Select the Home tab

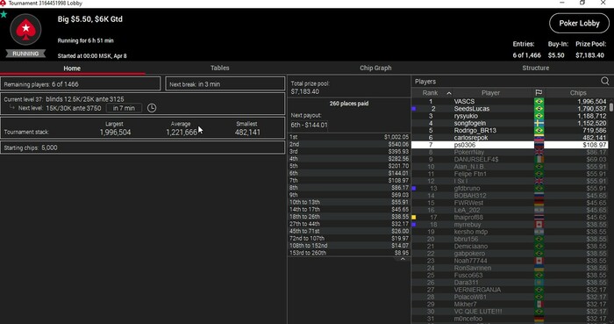tap(72, 68)
